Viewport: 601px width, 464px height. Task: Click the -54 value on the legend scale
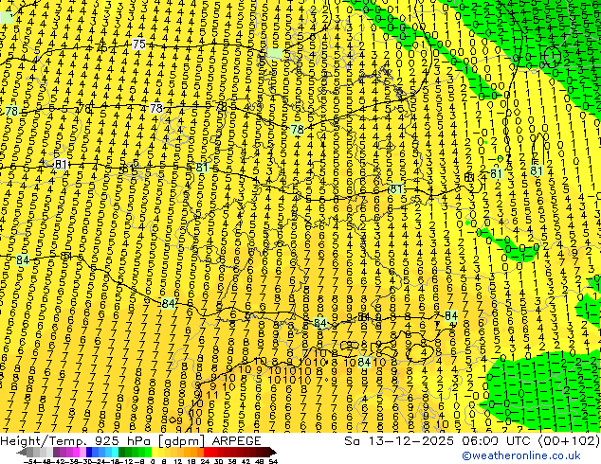click(30, 461)
